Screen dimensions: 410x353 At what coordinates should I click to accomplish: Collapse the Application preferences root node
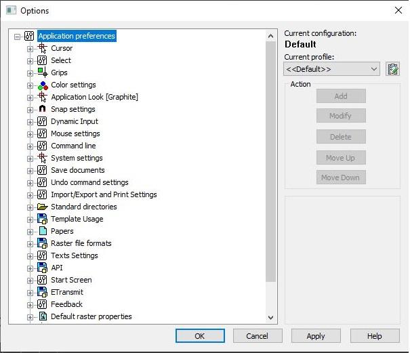(18, 36)
